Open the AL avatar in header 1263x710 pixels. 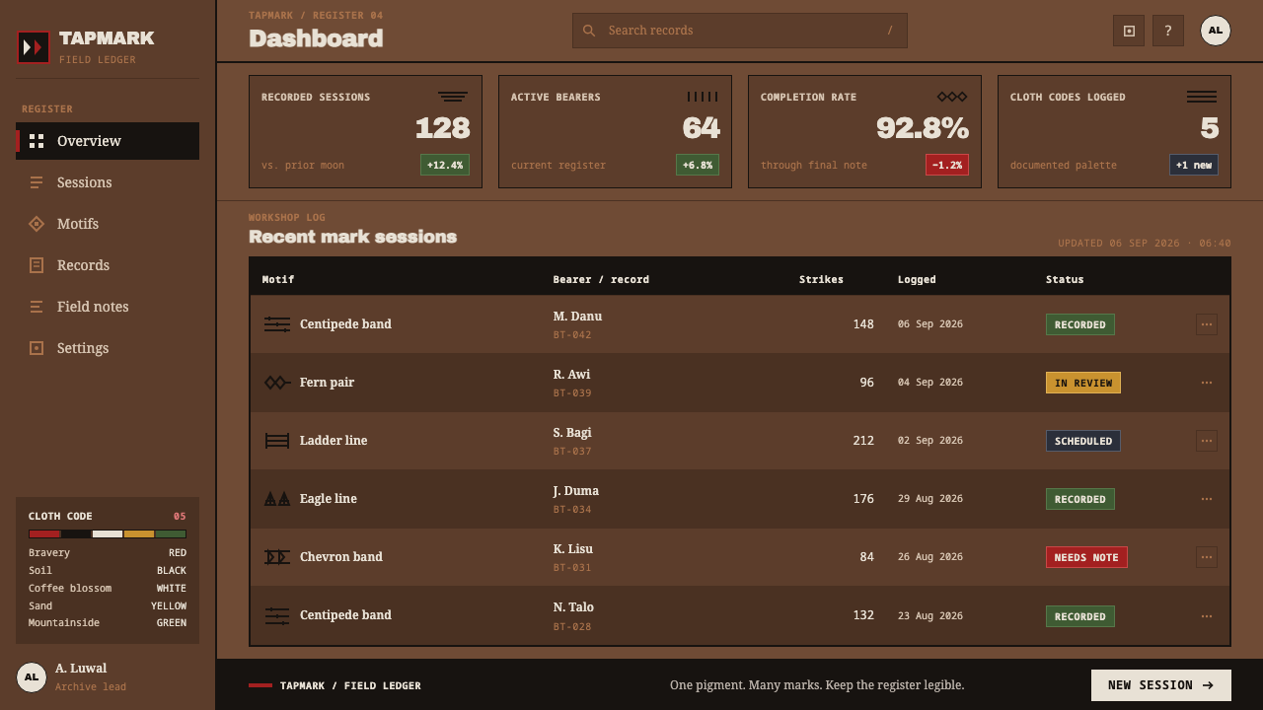1216,31
